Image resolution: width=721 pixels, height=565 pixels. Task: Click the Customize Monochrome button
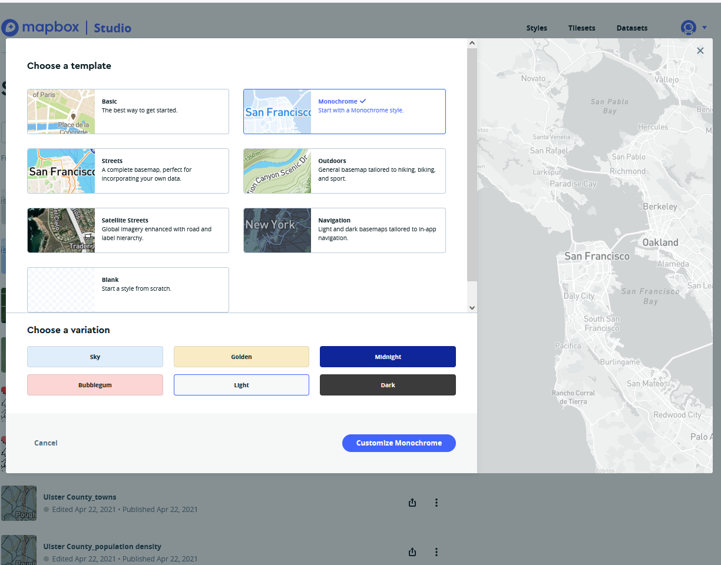click(x=399, y=443)
